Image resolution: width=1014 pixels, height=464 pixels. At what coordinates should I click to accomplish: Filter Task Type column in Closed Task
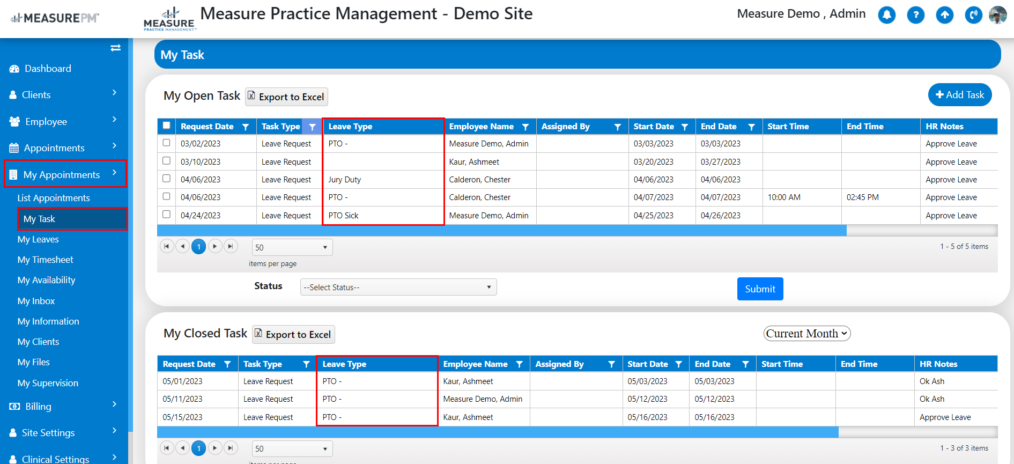306,364
